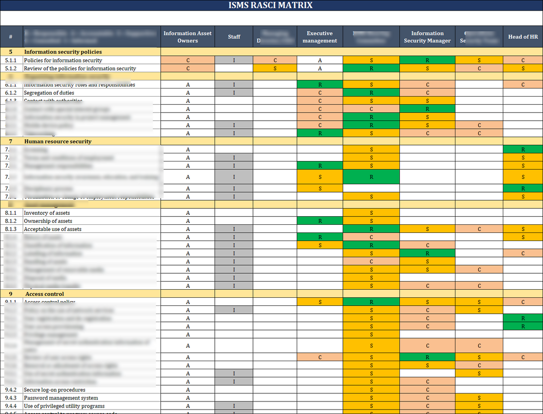Select the Head of HR column header
Viewport: 543px width, 414px height.
522,36
